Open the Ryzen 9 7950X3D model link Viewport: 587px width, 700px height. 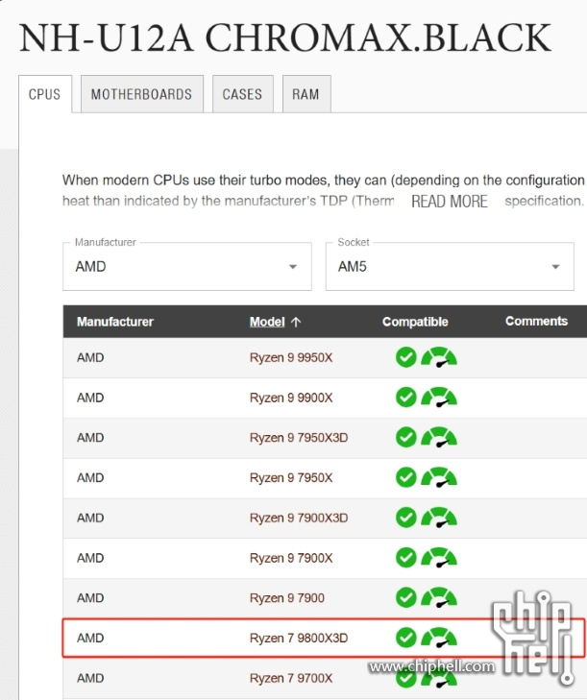pos(299,438)
